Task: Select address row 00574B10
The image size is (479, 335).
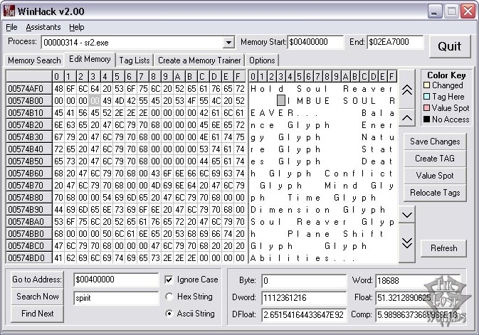Action: pos(29,113)
